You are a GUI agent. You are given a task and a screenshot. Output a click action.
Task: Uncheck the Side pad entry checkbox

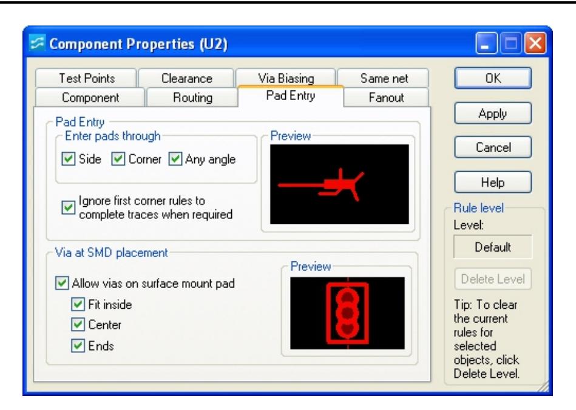[x=67, y=160]
